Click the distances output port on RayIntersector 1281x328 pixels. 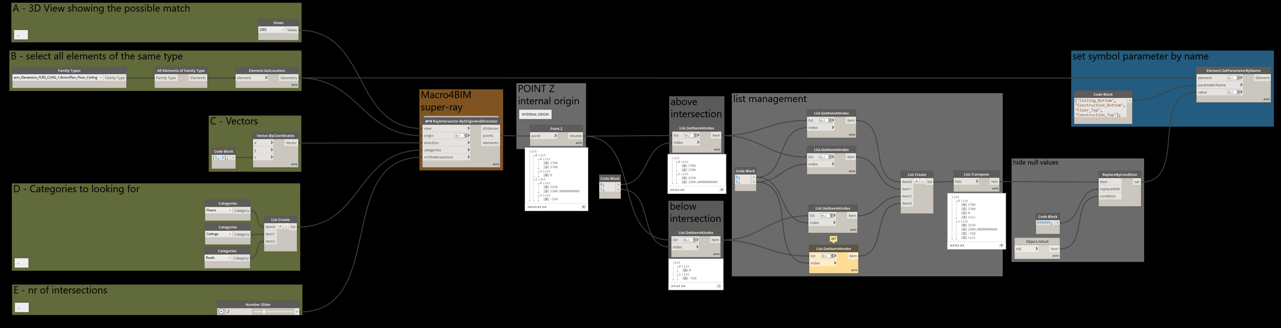click(490, 129)
